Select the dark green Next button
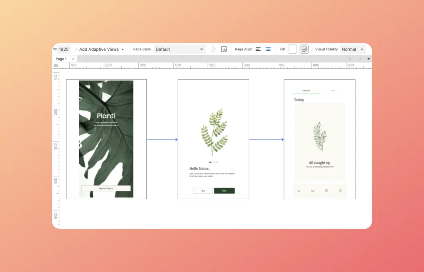Viewport: 424px width, 272px height. click(x=224, y=191)
